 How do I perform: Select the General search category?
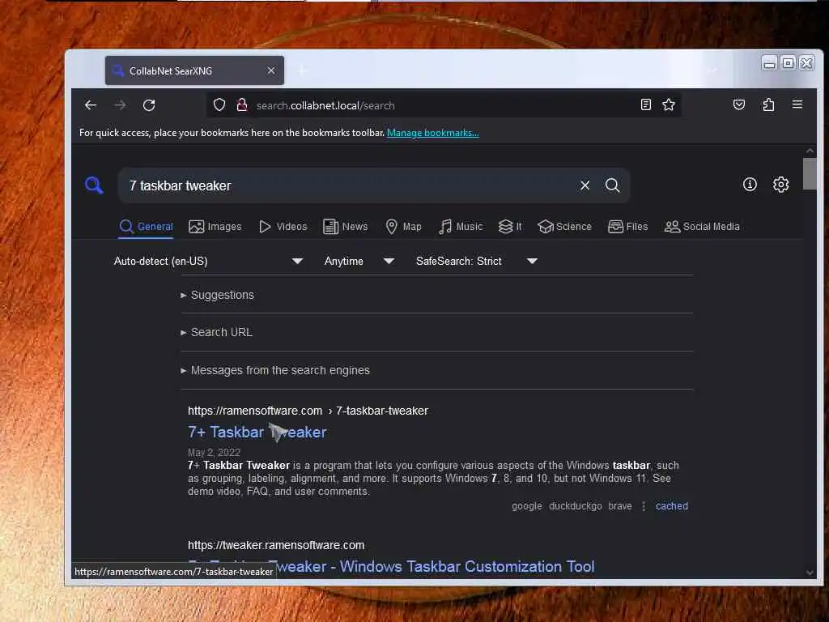point(146,227)
